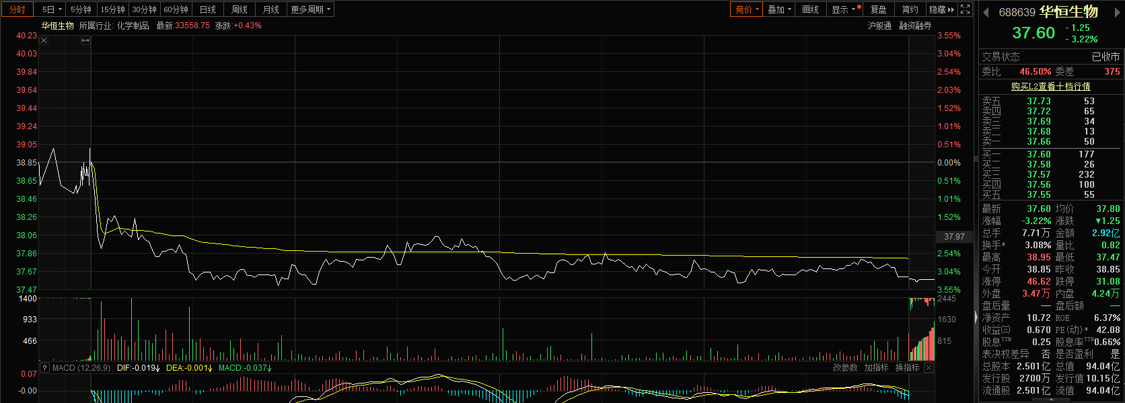Click the DEA:-0.001 value

coord(189,368)
